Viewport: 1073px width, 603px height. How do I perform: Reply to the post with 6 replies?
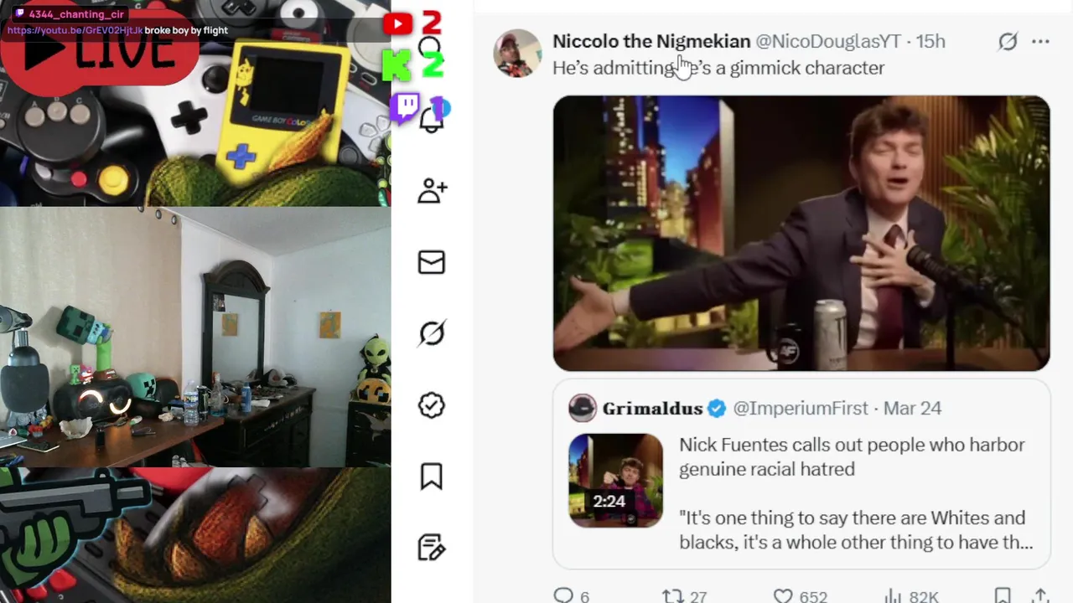click(x=563, y=595)
